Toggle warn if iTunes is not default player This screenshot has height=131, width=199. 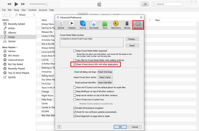74,87
